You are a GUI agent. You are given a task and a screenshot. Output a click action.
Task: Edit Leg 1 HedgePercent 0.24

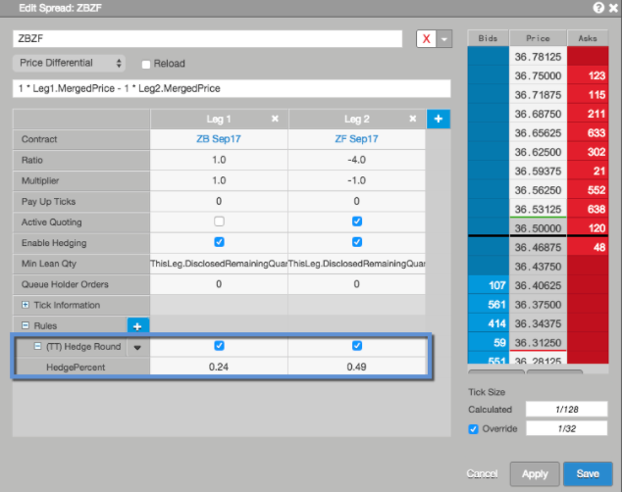pos(219,367)
